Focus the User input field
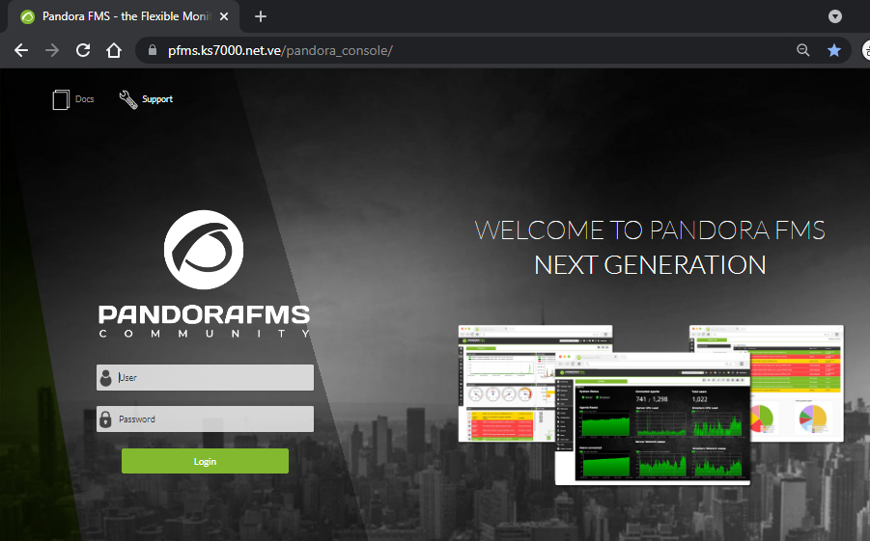The width and height of the screenshot is (870, 541). [212, 378]
